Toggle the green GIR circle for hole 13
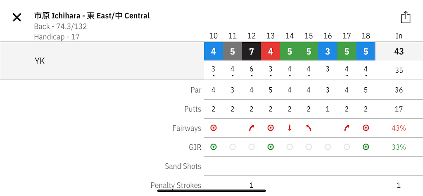The image size is (423, 196). [271, 147]
